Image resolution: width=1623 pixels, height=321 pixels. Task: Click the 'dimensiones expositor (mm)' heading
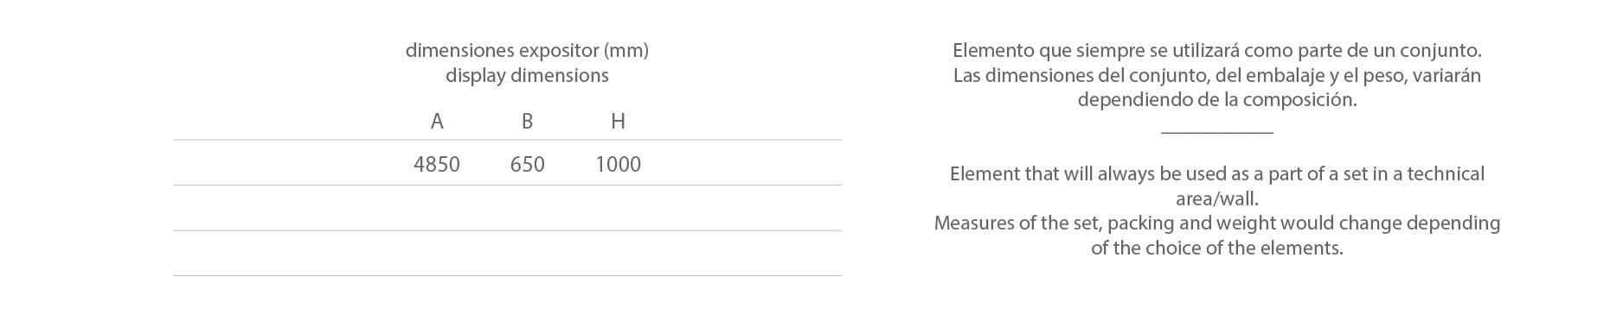point(527,51)
